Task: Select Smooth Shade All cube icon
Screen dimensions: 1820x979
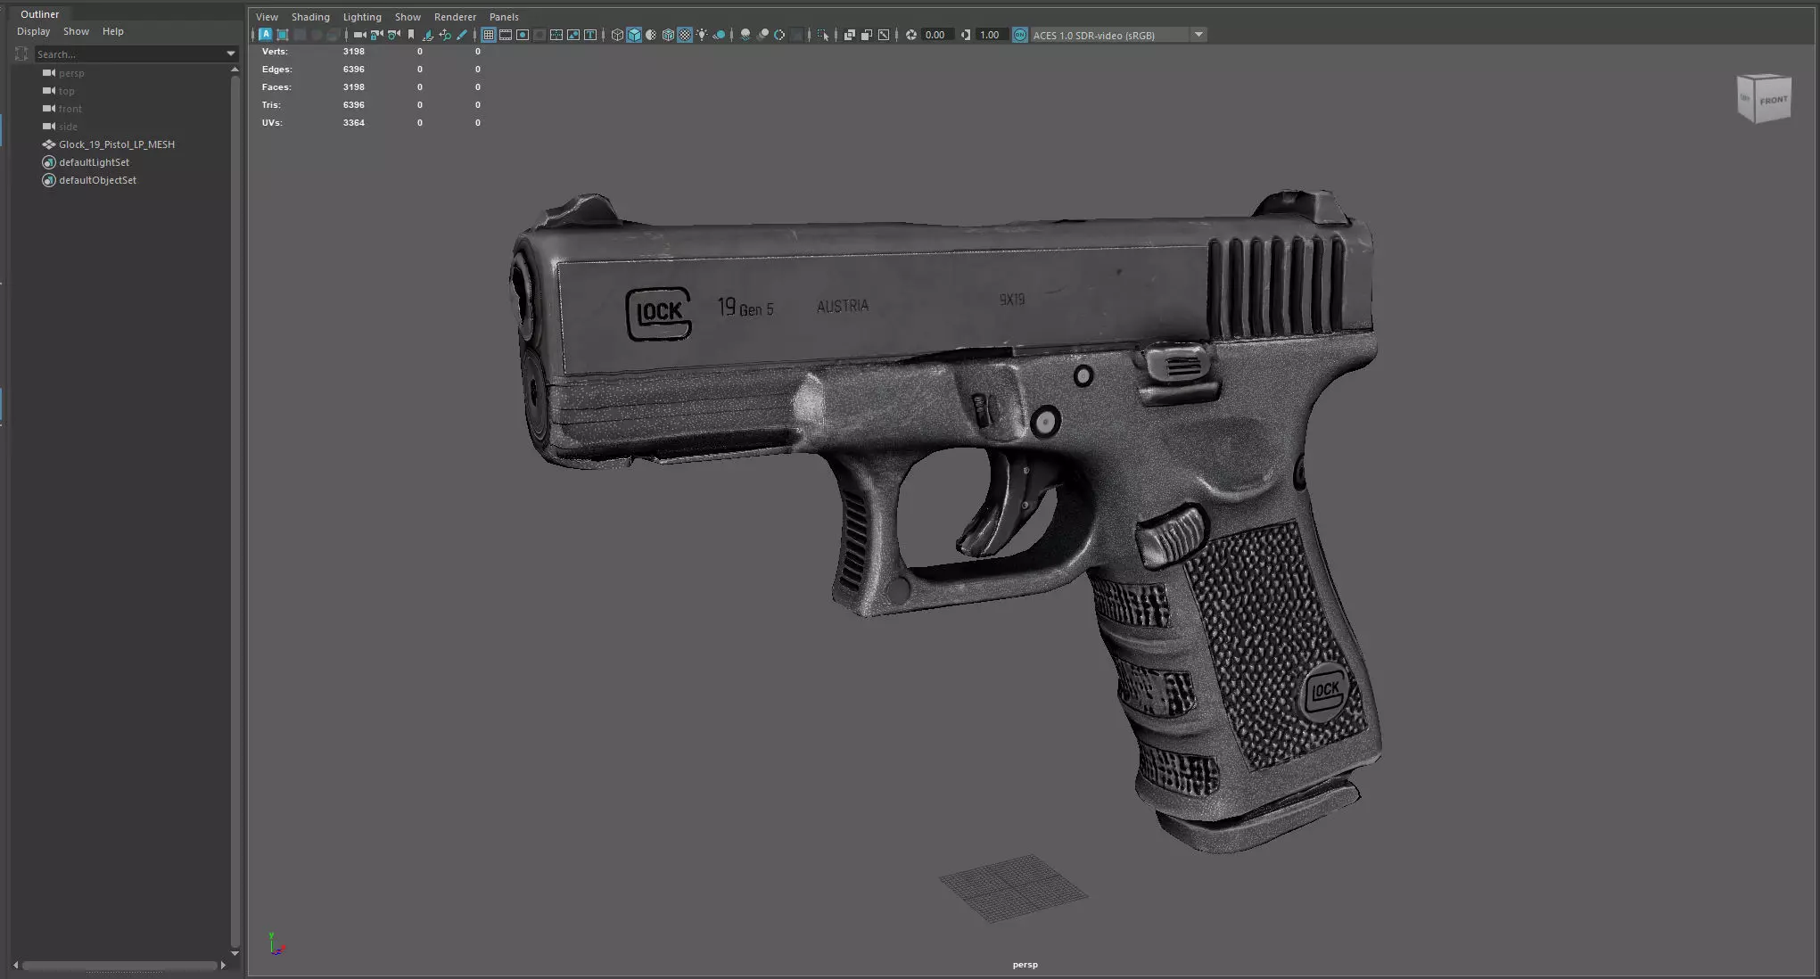Action: click(x=634, y=35)
